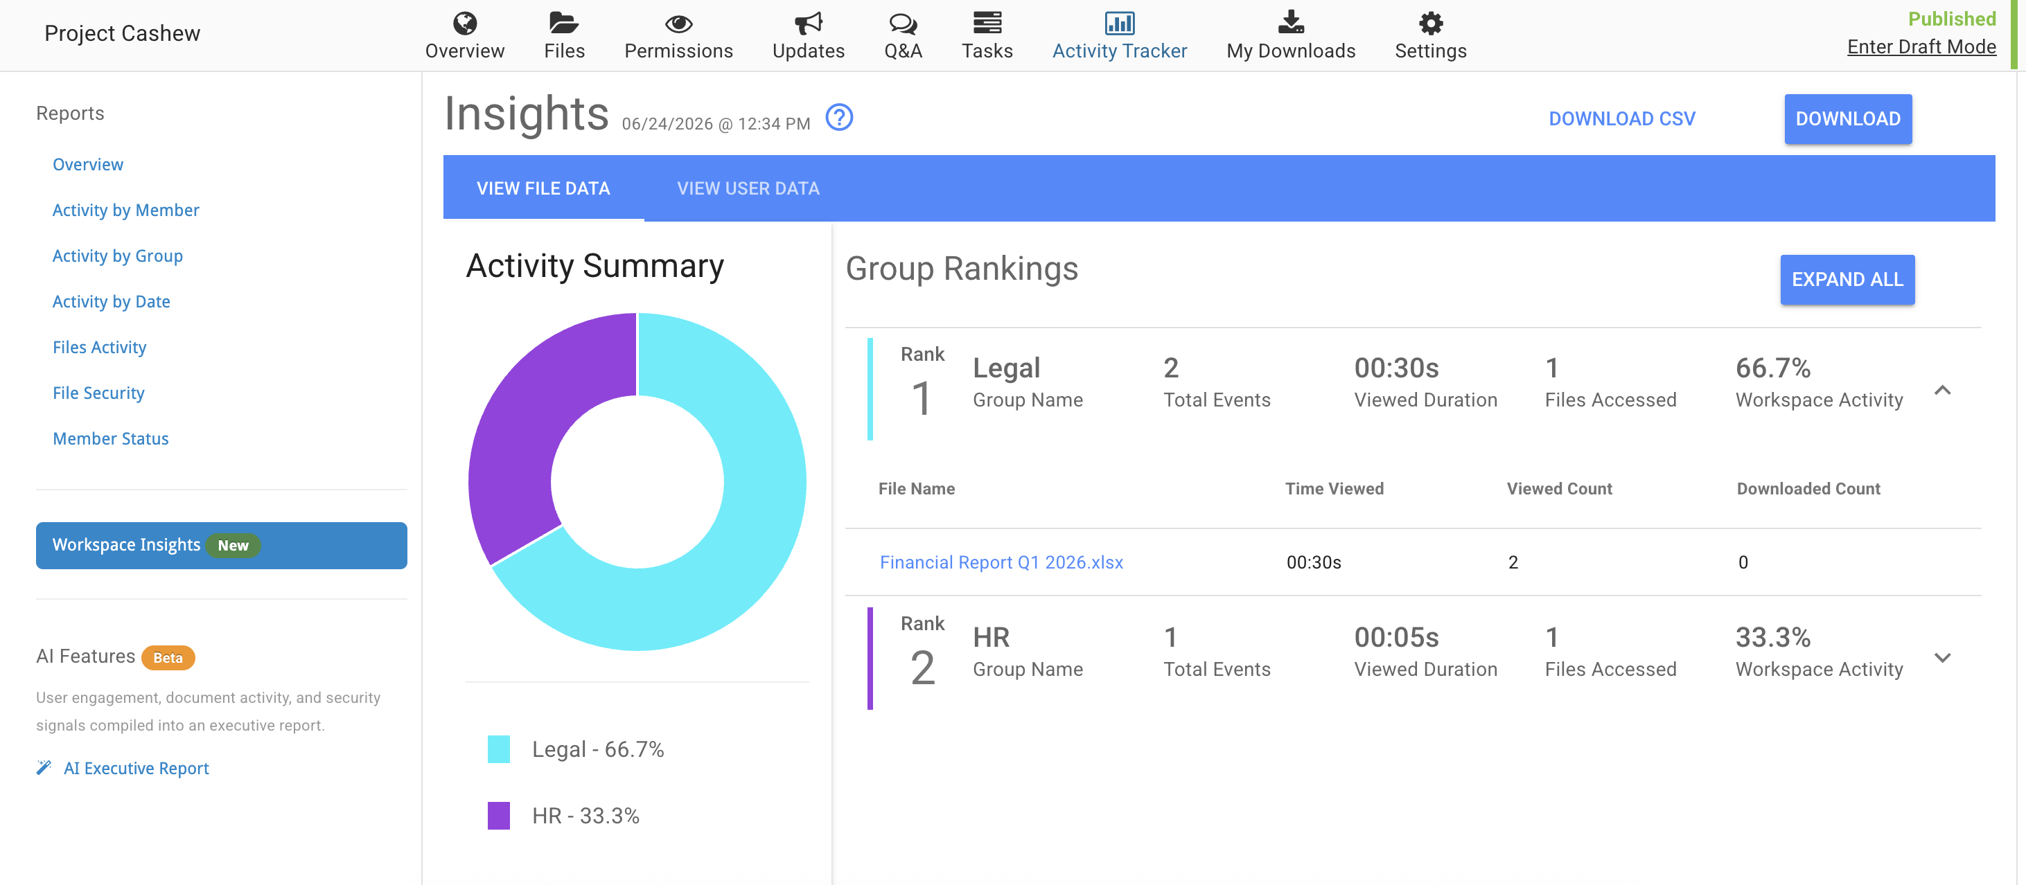This screenshot has height=885, width=2026.
Task: Open the AI Executive Report link
Action: 136,768
